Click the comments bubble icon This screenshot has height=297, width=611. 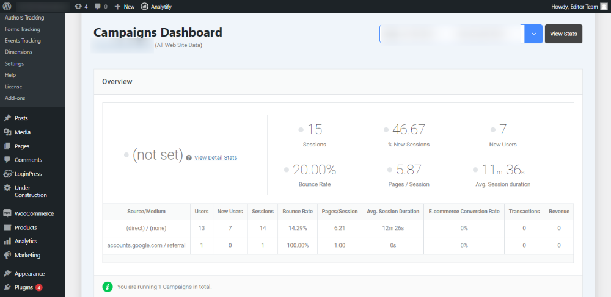98,6
